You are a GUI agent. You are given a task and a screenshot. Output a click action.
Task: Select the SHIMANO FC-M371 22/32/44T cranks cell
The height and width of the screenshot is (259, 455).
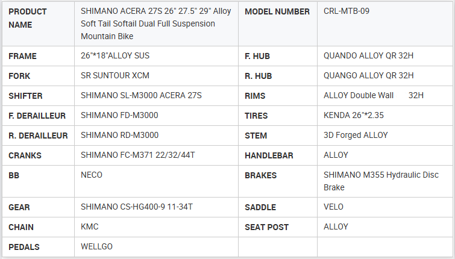(137, 155)
